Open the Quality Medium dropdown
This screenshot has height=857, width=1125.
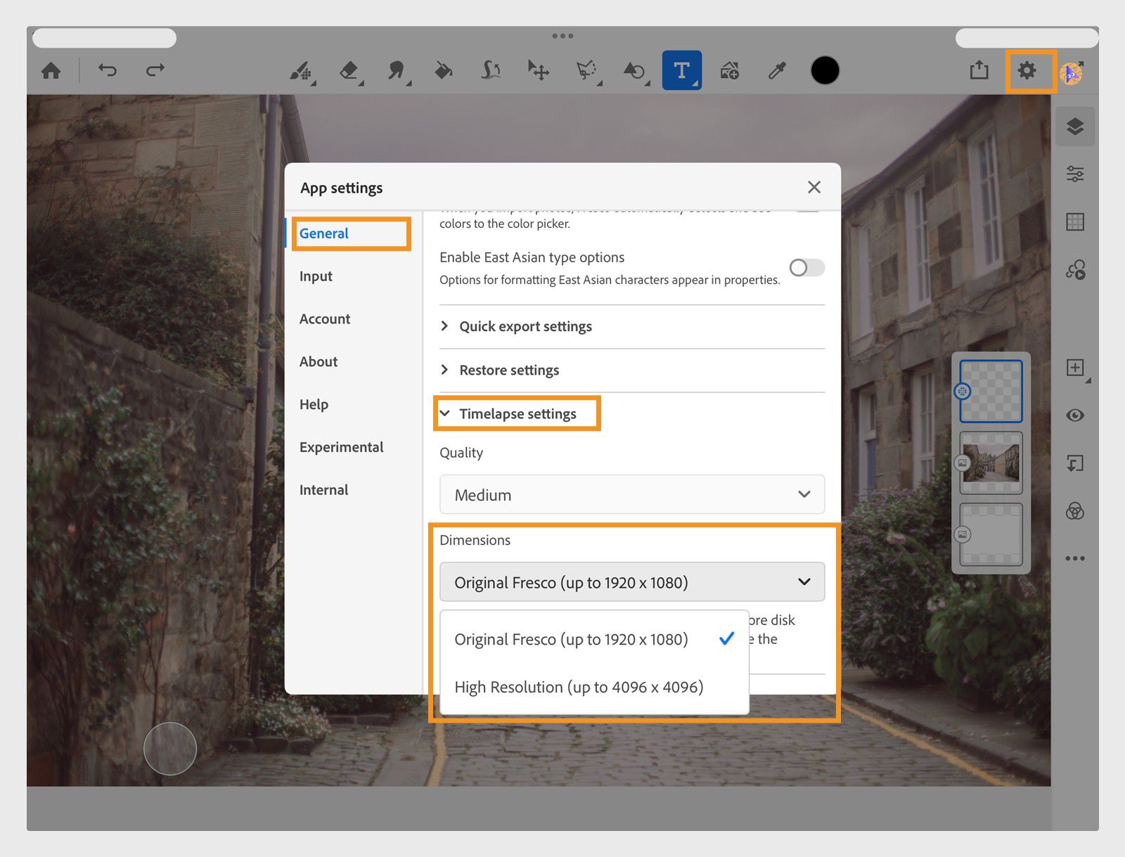632,495
